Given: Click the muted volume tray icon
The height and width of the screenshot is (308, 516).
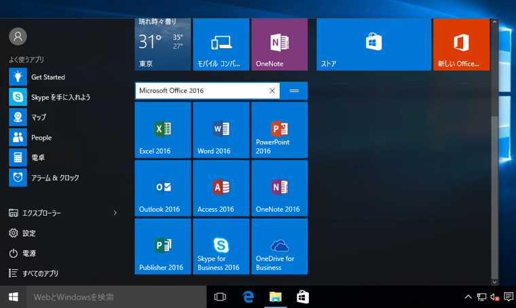Looking at the screenshot, I should [495, 297].
